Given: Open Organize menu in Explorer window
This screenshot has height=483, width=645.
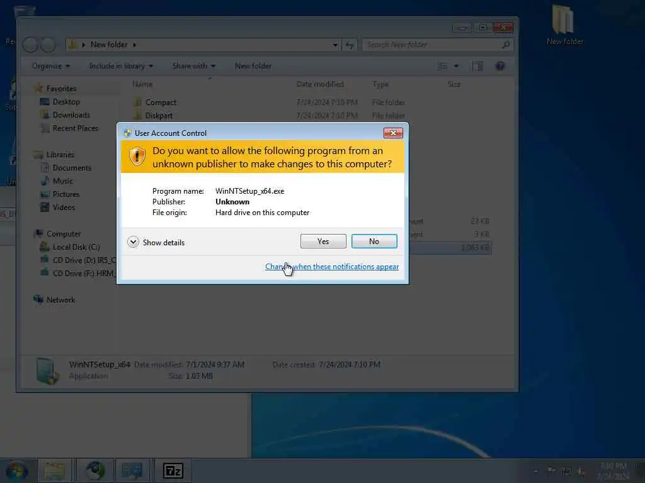Looking at the screenshot, I should pyautogui.click(x=51, y=66).
